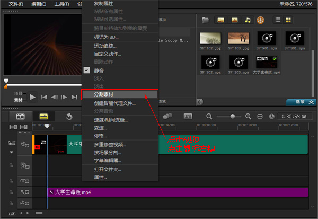
Task: Click the +/- track add dropdown
Action: 24,132
